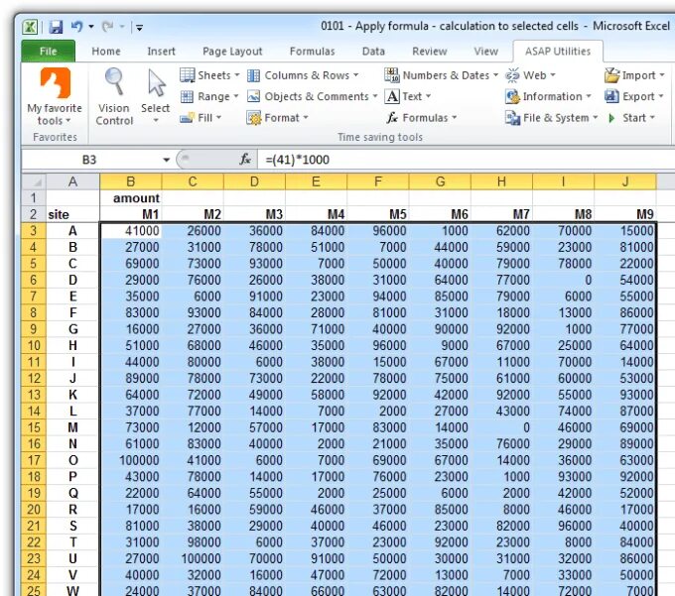Click the M8 heading cell
The width and height of the screenshot is (675, 596).
click(x=563, y=214)
